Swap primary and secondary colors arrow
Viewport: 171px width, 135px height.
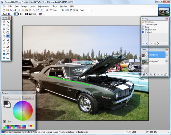(9, 102)
